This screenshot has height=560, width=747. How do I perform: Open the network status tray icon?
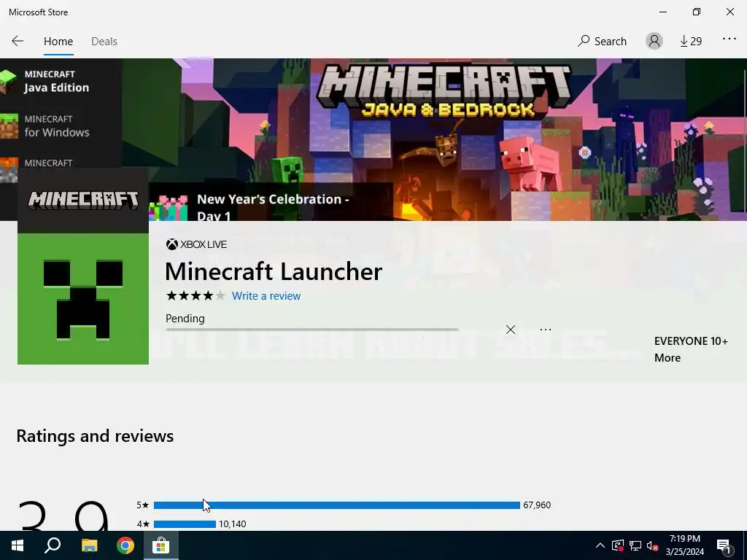coord(635,545)
